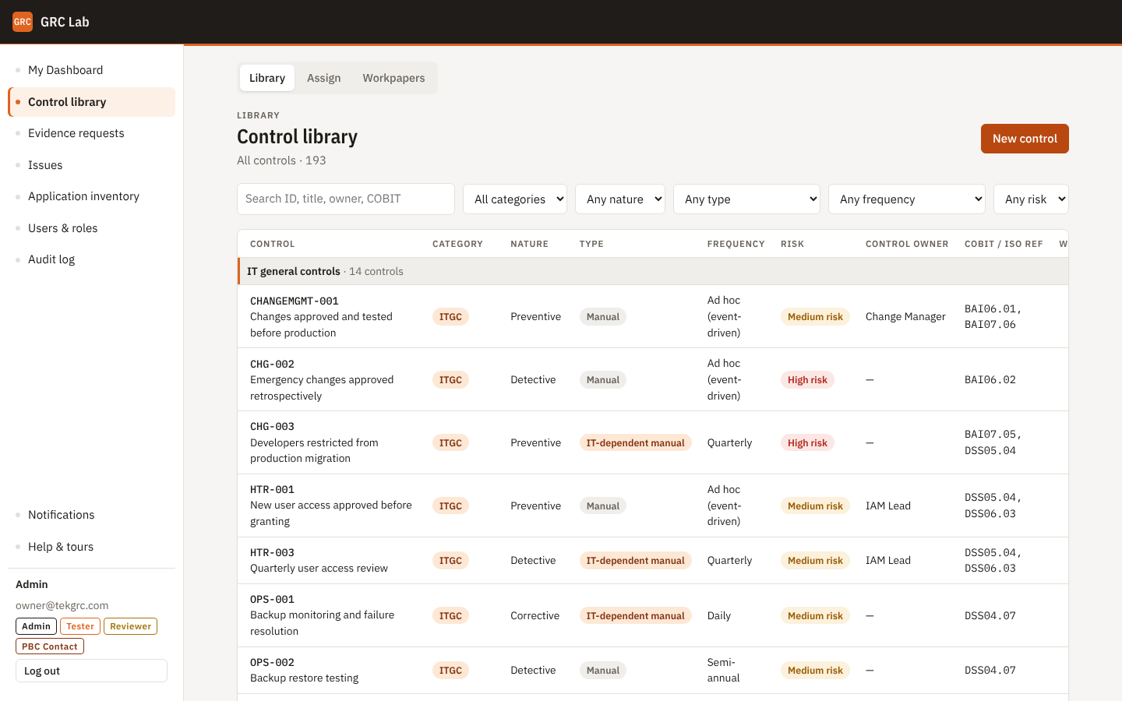Click IT-dependent manual badge on OPS-001
This screenshot has height=701, width=1122.
tap(635, 615)
